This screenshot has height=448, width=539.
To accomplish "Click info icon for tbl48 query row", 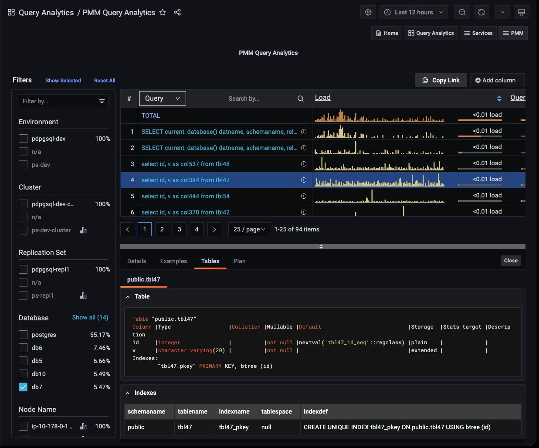I will (304, 164).
